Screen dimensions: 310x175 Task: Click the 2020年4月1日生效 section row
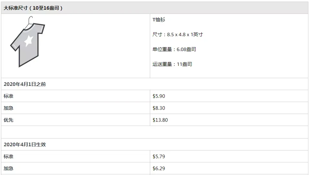click(155, 144)
